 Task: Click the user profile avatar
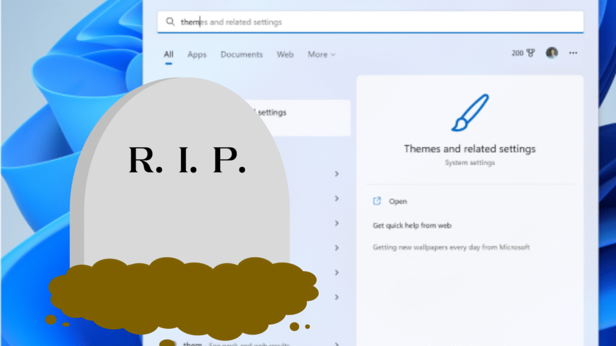click(552, 53)
